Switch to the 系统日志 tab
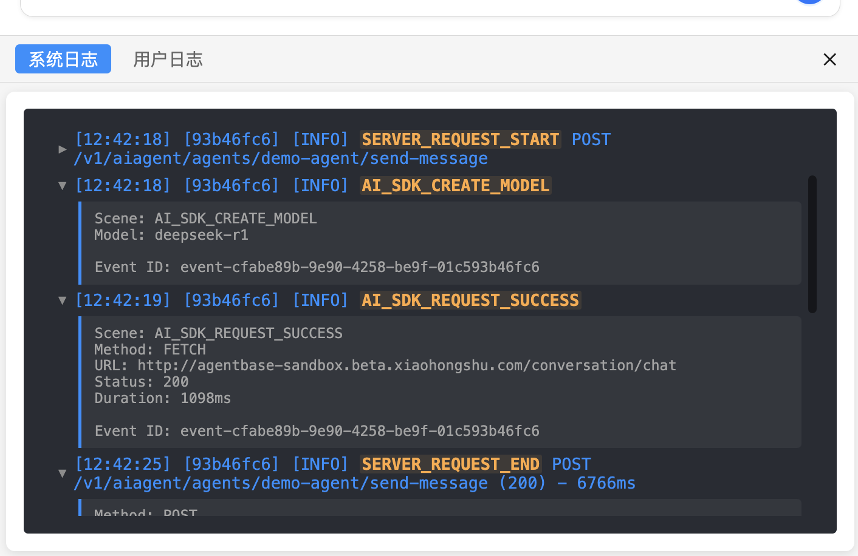 (63, 59)
